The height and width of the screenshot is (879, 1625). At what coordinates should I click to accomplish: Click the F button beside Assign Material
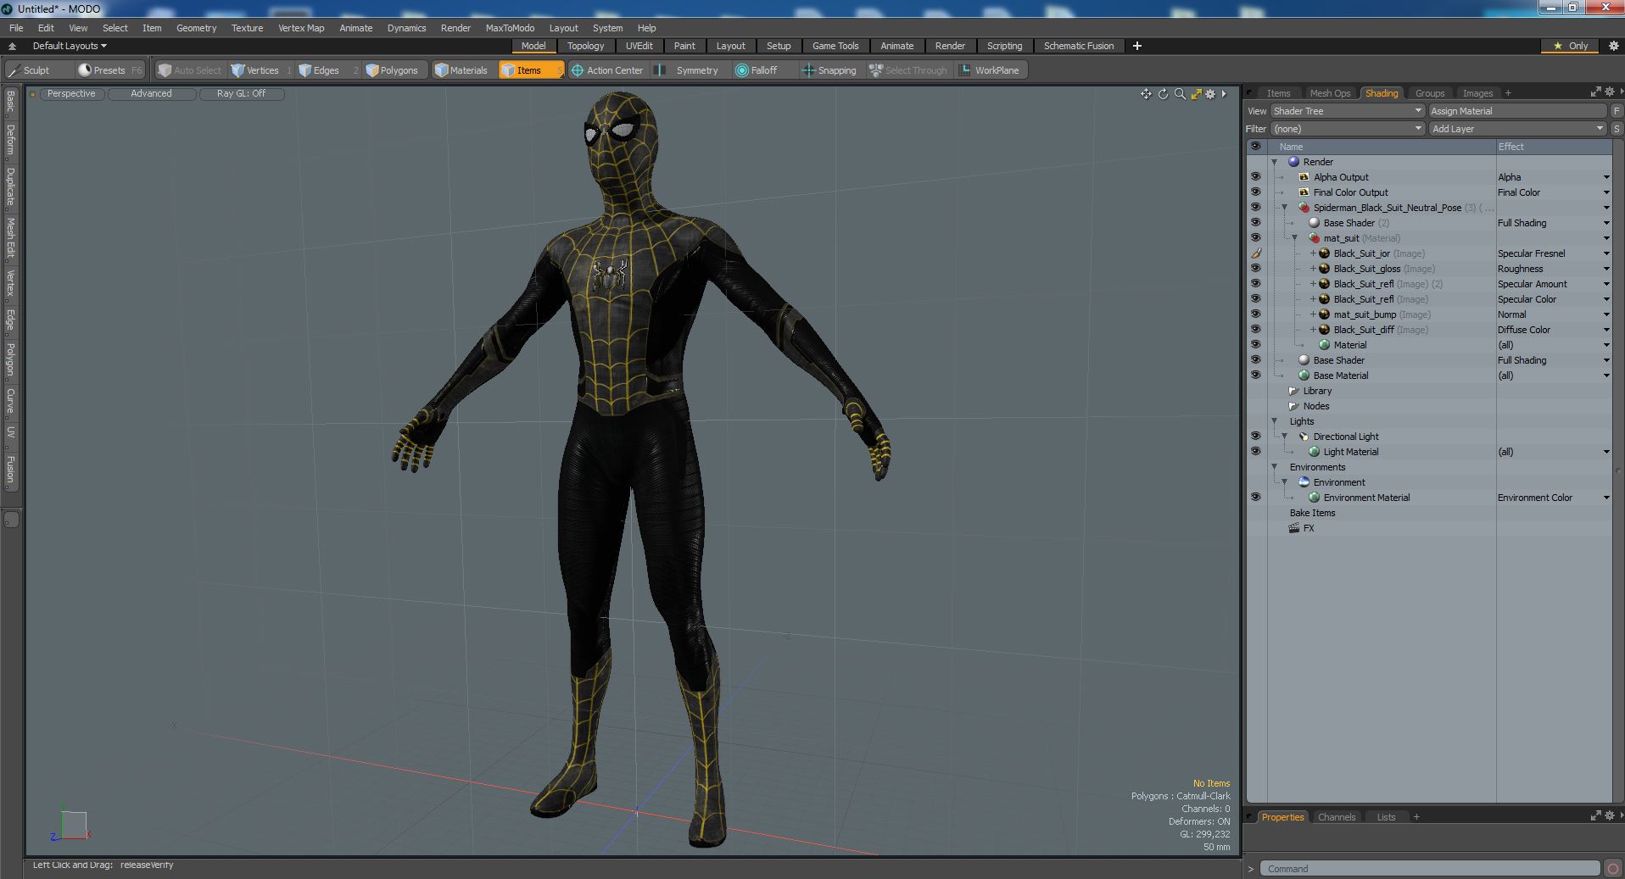1617,111
